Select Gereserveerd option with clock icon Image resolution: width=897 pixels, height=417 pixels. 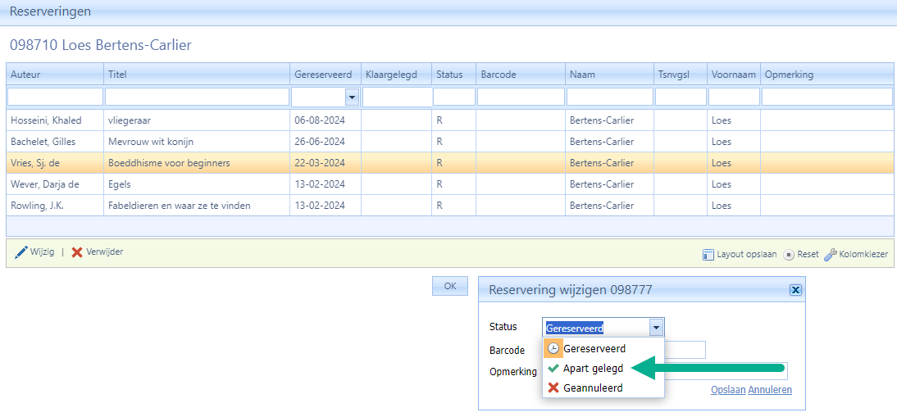(594, 349)
